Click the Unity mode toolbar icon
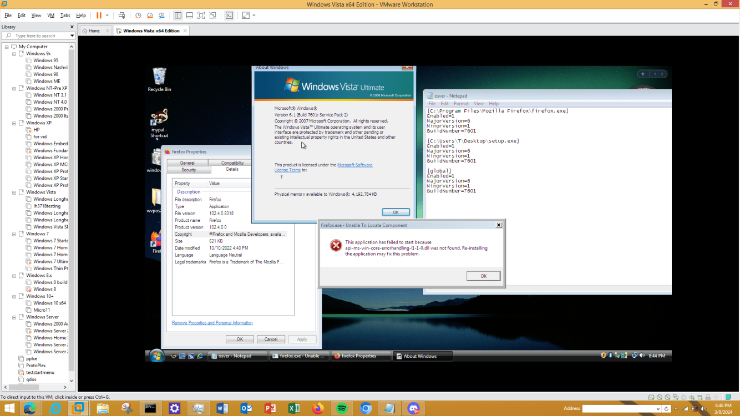 tap(213, 16)
